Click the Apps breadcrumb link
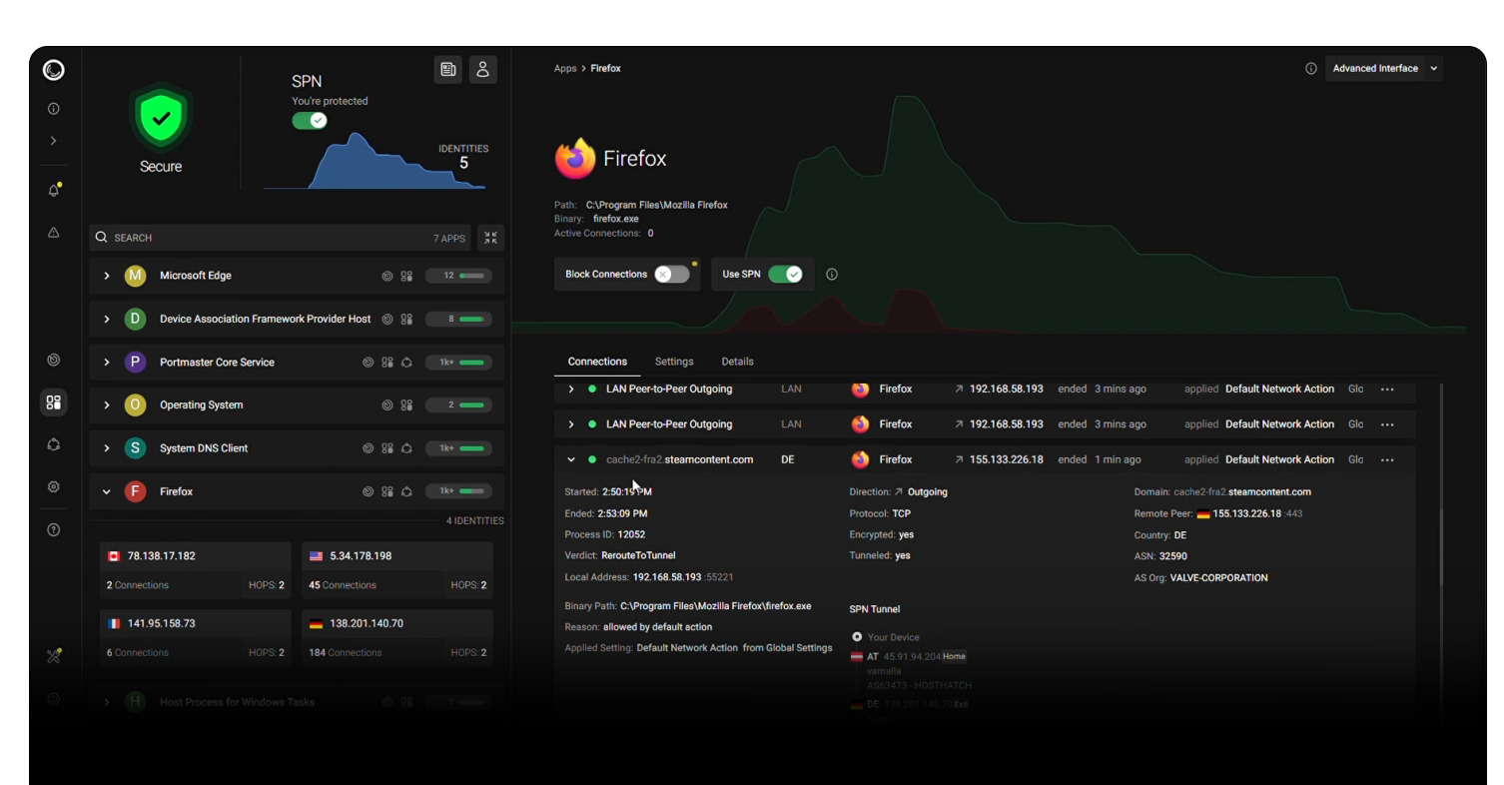 click(564, 68)
